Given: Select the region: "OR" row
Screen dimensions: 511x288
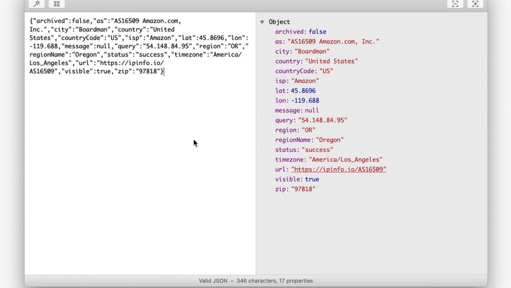Looking at the screenshot, I should coord(295,130).
